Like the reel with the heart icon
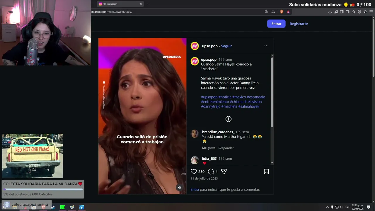 click(x=194, y=171)
